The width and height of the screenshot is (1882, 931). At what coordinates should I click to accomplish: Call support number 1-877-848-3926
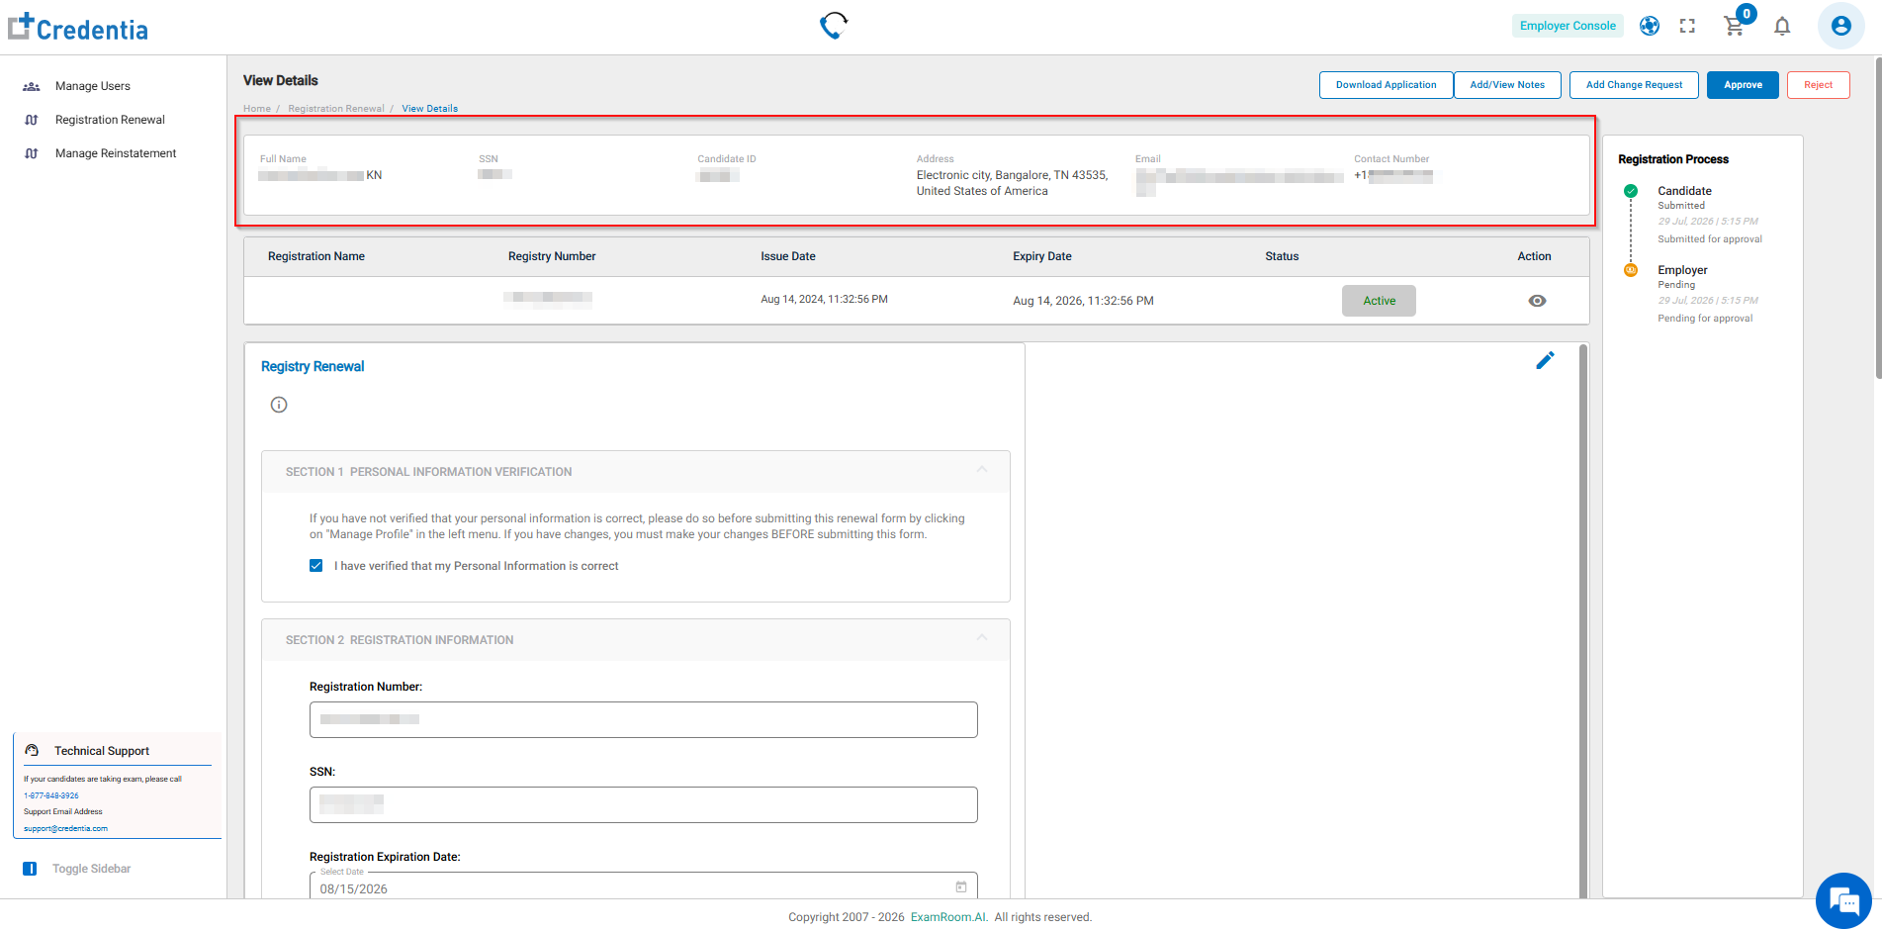pos(51,795)
